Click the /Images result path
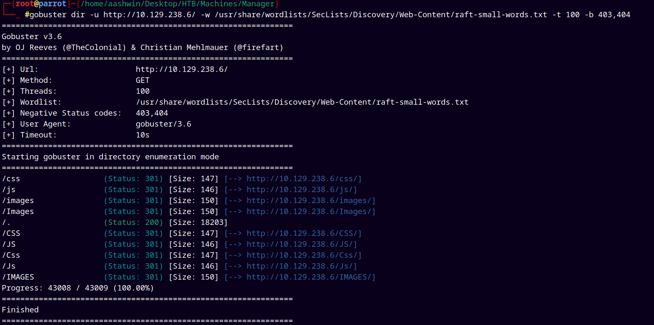This screenshot has width=654, height=325. coord(18,211)
